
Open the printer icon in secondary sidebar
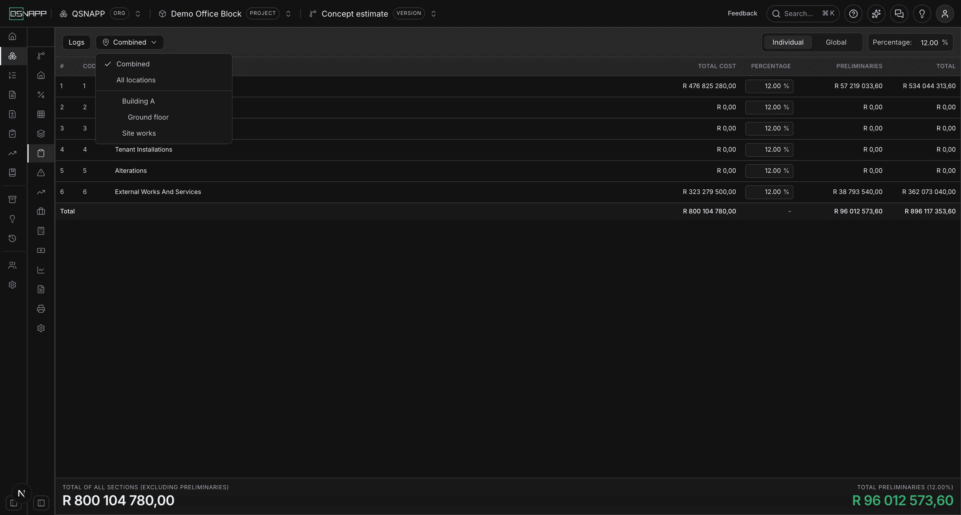tap(41, 309)
